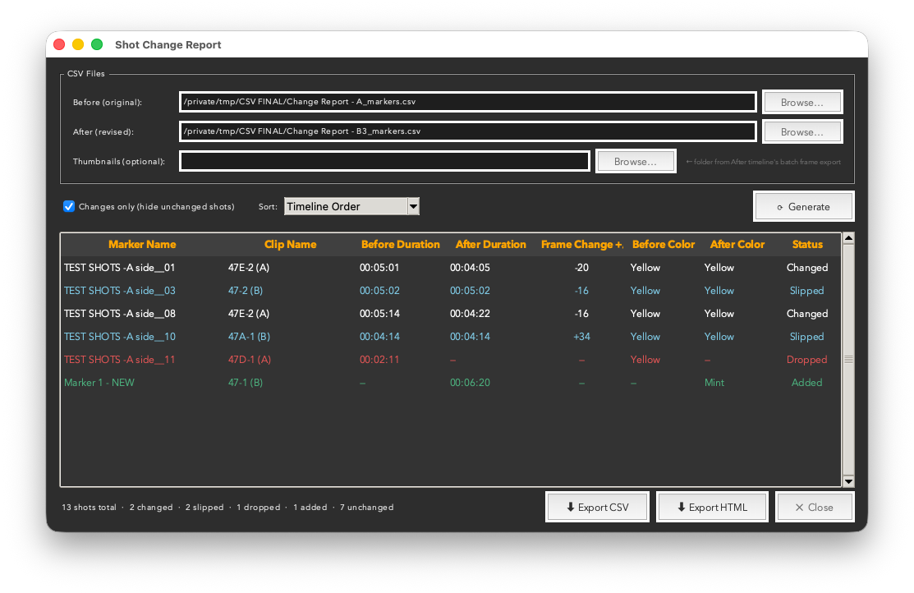Close the Shot Change Report dialog

click(x=815, y=508)
